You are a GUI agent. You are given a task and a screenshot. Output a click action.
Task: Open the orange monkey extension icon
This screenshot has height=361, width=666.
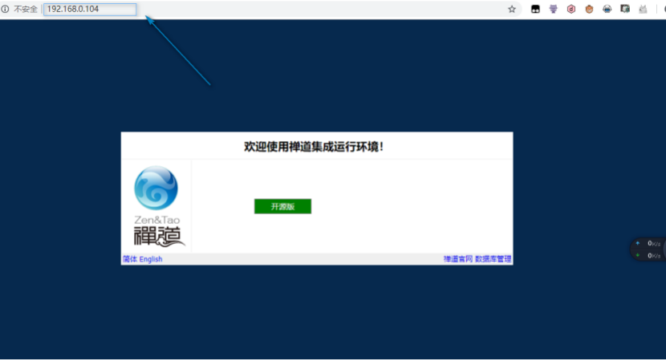(x=589, y=9)
